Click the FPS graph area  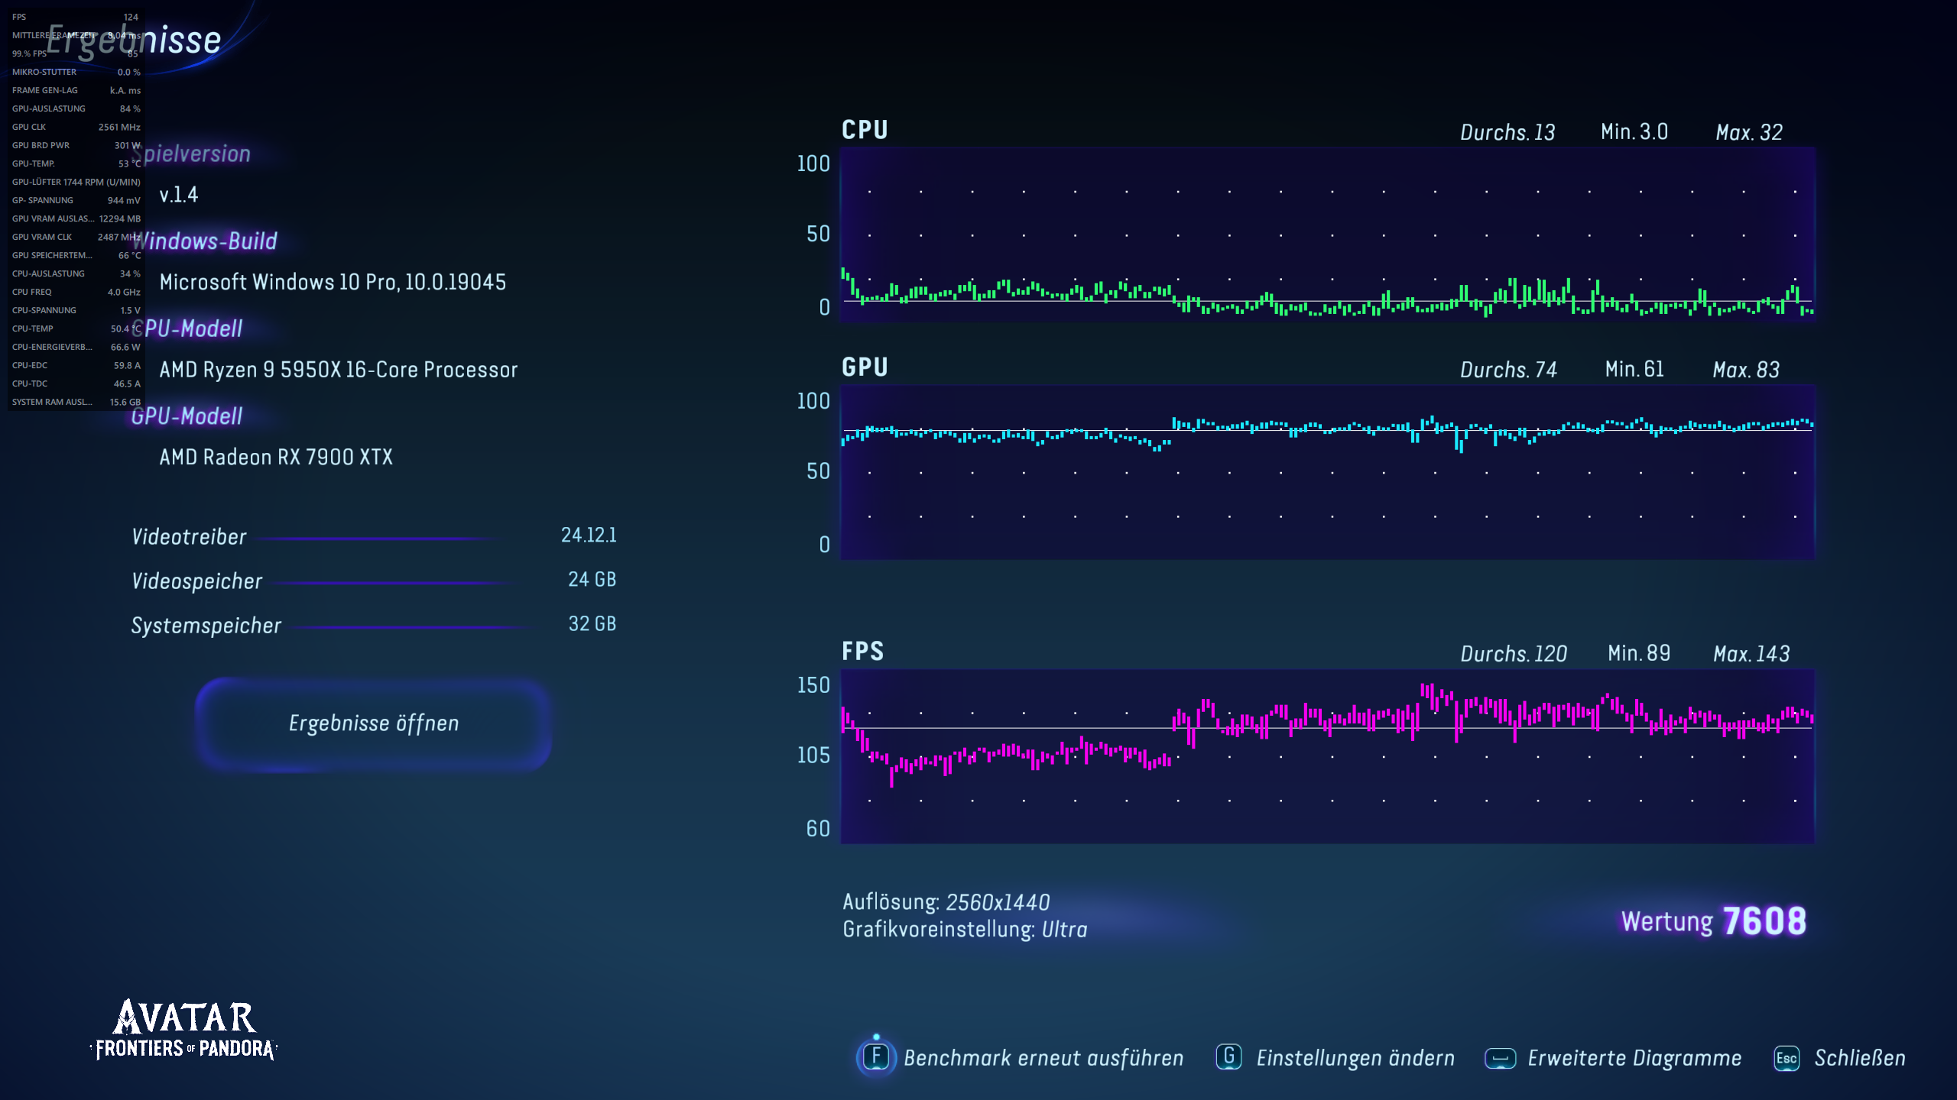tap(1327, 756)
